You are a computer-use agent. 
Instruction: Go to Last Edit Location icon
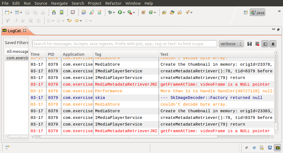69,21
